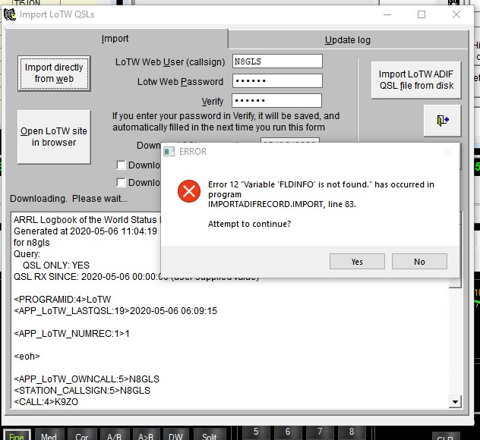Click the red error X icon

pos(188,192)
